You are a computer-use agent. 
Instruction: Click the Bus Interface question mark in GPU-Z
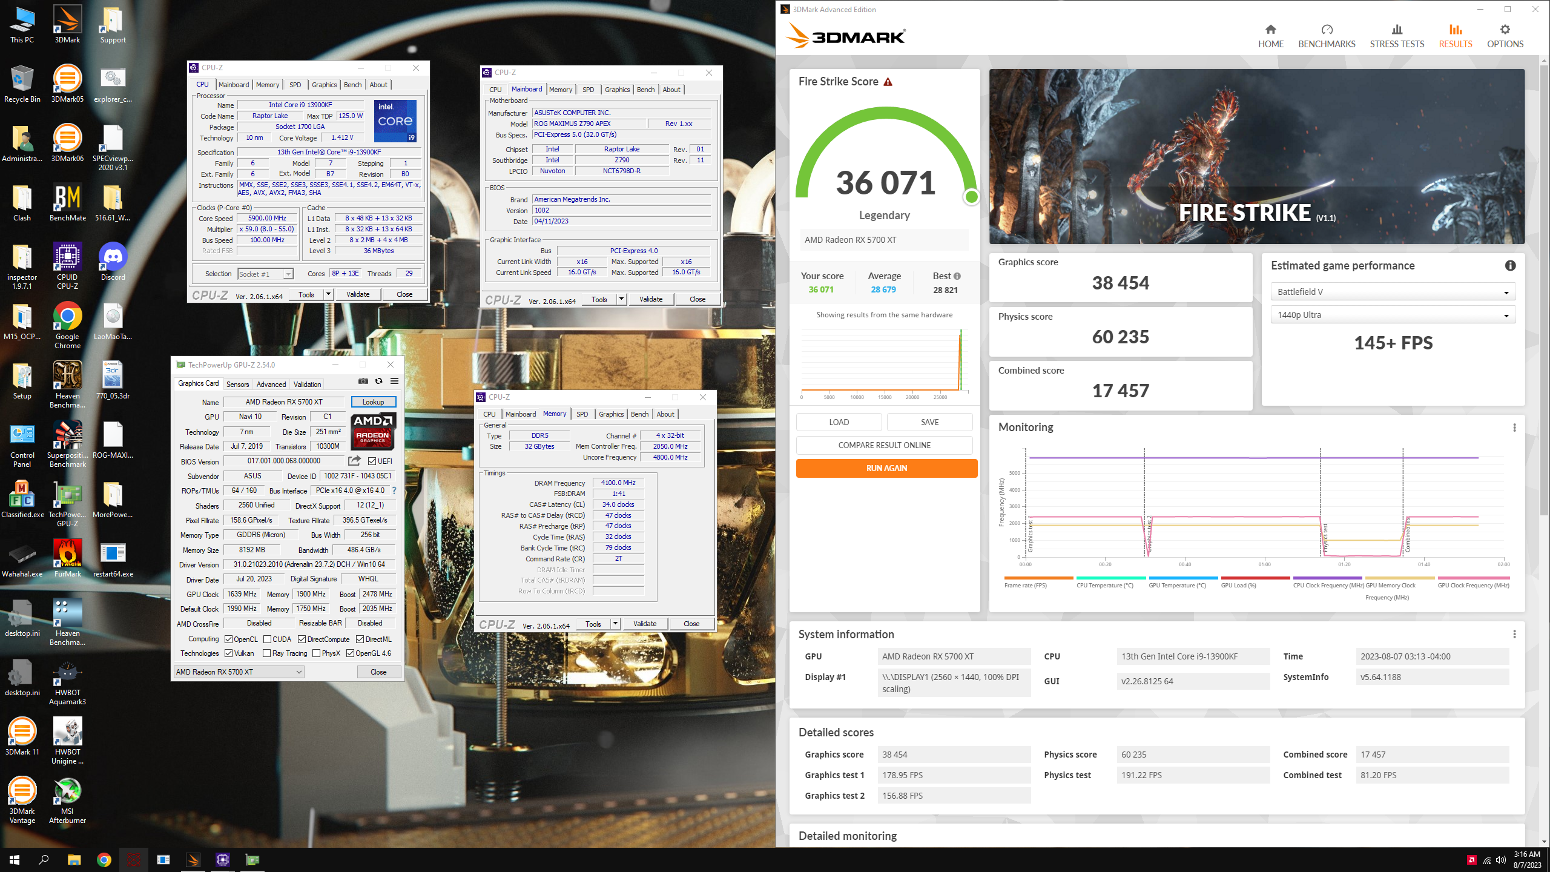(394, 490)
